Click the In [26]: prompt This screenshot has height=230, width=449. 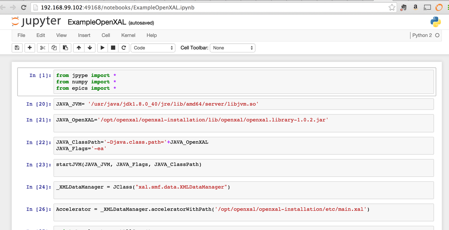click(39, 209)
